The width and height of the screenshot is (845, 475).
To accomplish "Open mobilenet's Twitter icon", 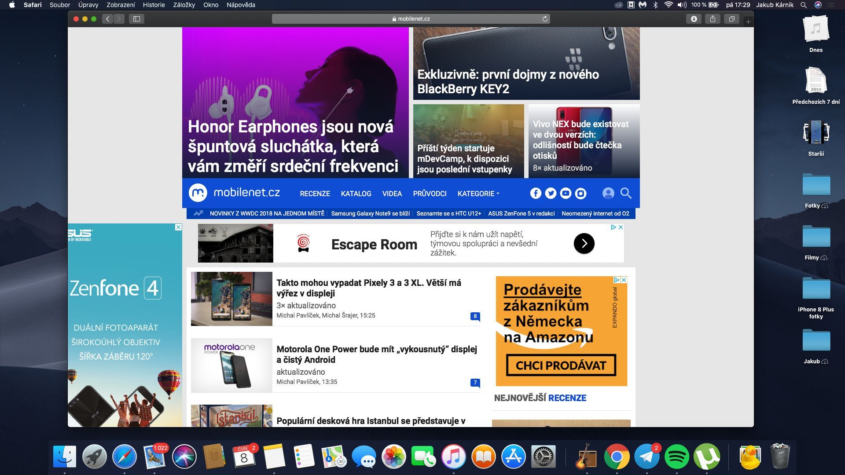I will (x=551, y=193).
